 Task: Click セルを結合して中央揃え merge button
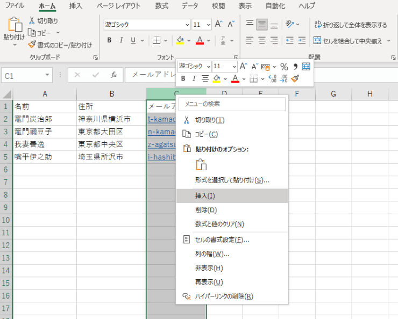(x=350, y=40)
